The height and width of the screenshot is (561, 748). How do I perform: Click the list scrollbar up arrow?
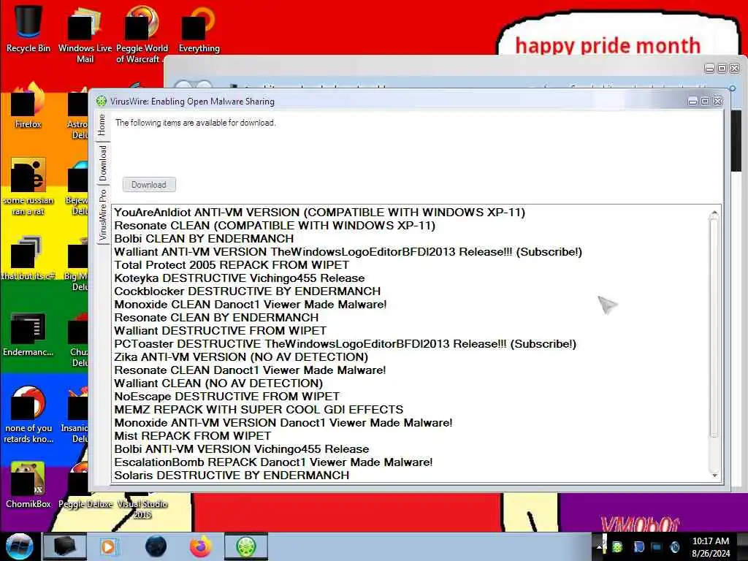[714, 213]
